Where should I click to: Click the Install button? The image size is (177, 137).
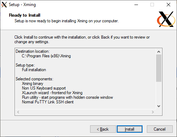click(x=129, y=129)
